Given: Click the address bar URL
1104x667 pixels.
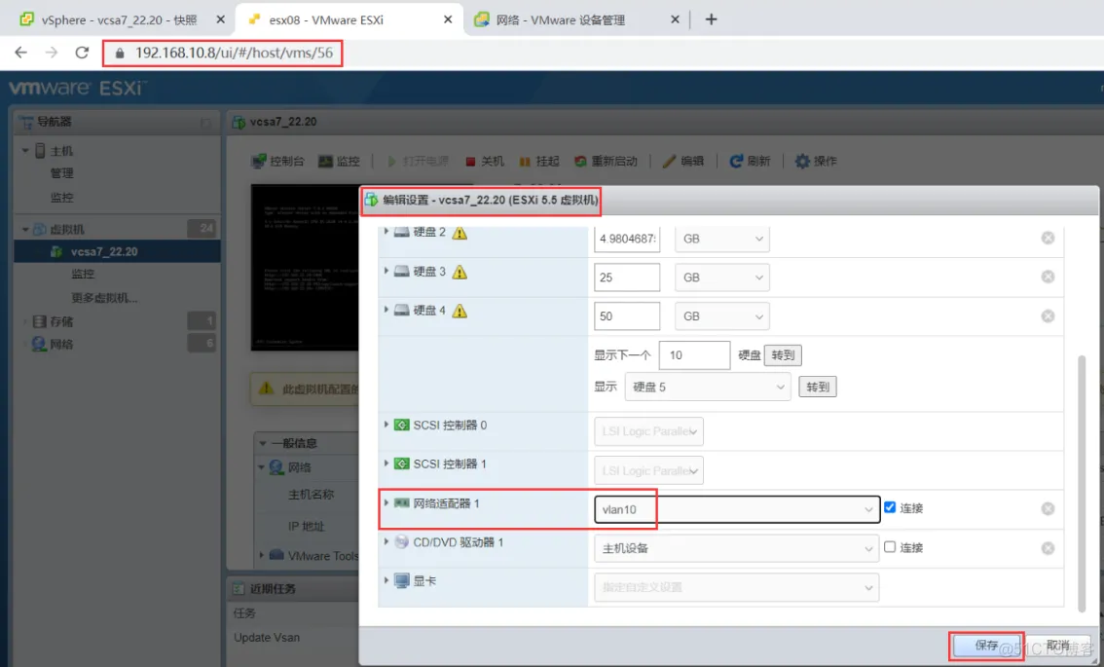Looking at the screenshot, I should click(234, 53).
